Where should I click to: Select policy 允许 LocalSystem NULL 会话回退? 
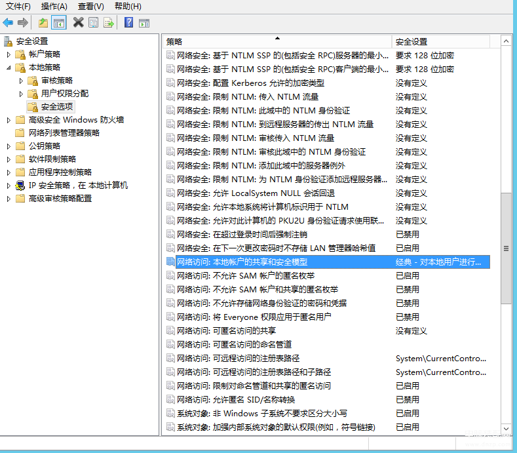coord(256,193)
